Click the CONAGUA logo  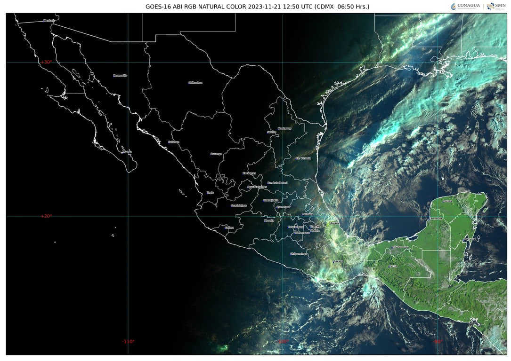pos(466,6)
